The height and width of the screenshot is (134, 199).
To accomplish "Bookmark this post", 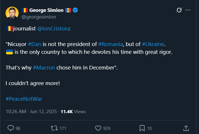I will 142,128.
